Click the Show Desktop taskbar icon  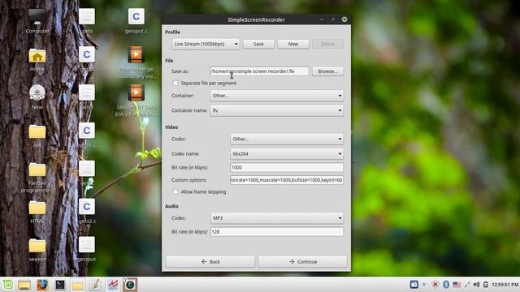(24, 285)
